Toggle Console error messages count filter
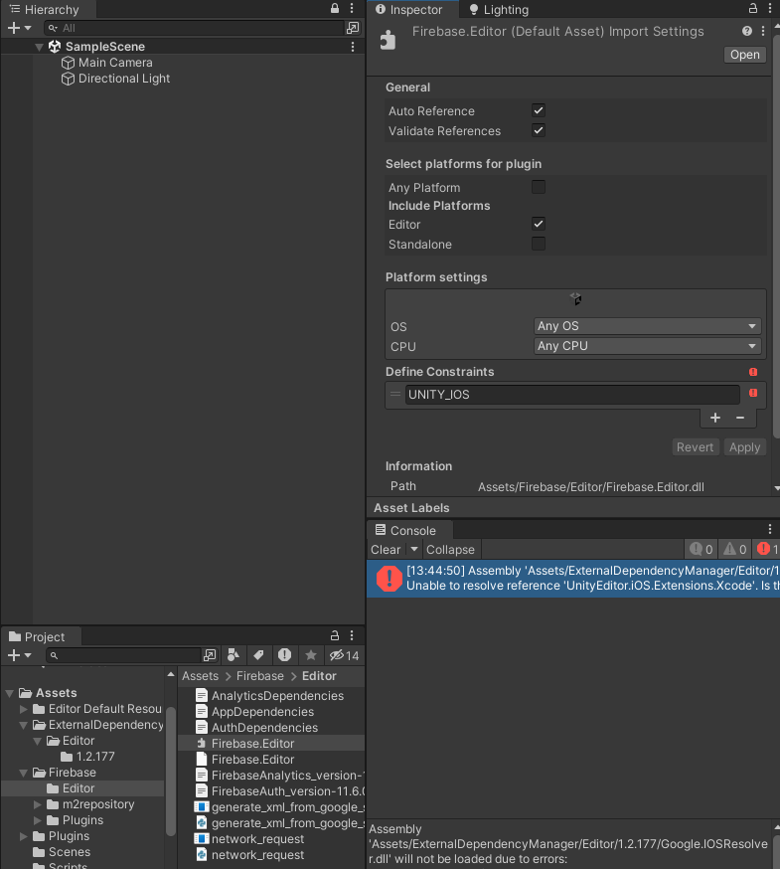The width and height of the screenshot is (780, 869). click(x=767, y=549)
